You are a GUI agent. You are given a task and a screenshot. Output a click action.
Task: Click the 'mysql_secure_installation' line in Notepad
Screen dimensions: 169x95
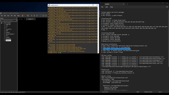111,41
